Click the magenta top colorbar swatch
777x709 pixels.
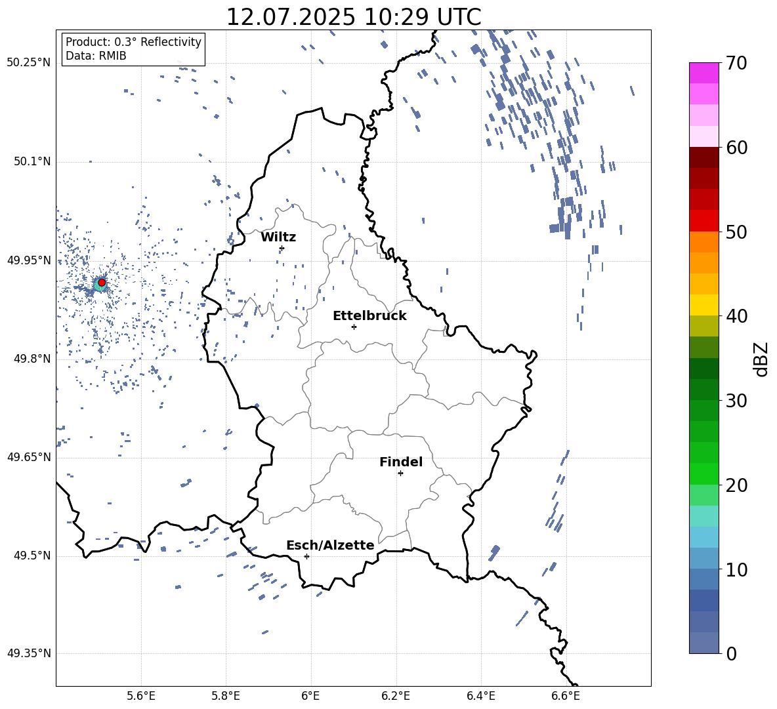coord(703,73)
